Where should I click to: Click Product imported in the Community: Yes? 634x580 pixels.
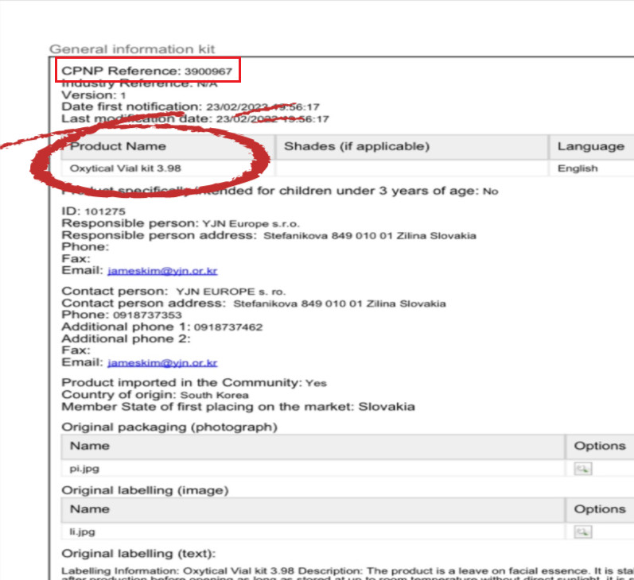tap(194, 382)
